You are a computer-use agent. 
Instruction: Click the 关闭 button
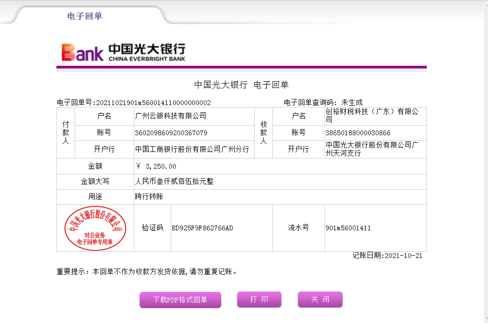320,300
